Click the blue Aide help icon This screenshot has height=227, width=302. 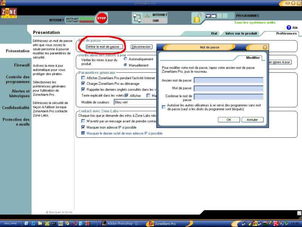tap(289, 28)
